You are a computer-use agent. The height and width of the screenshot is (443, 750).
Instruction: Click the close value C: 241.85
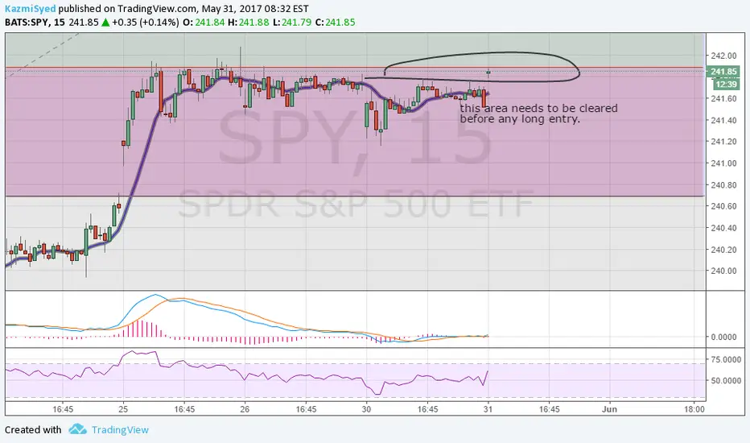[x=335, y=22]
